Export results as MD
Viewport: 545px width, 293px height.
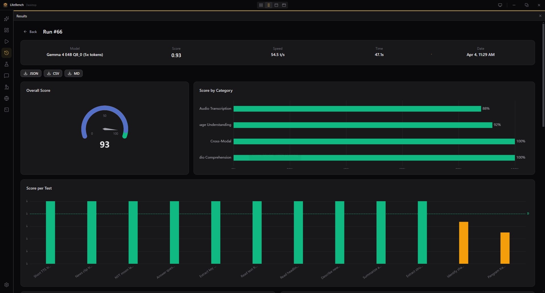tap(74, 73)
